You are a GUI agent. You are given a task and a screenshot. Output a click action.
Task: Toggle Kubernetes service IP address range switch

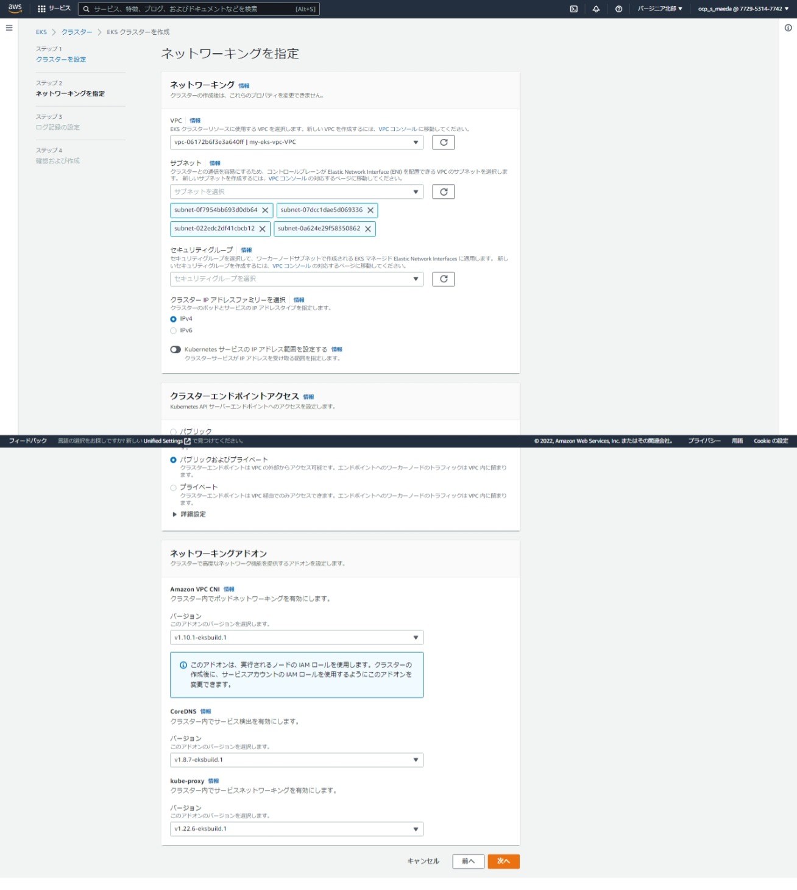[x=175, y=349]
